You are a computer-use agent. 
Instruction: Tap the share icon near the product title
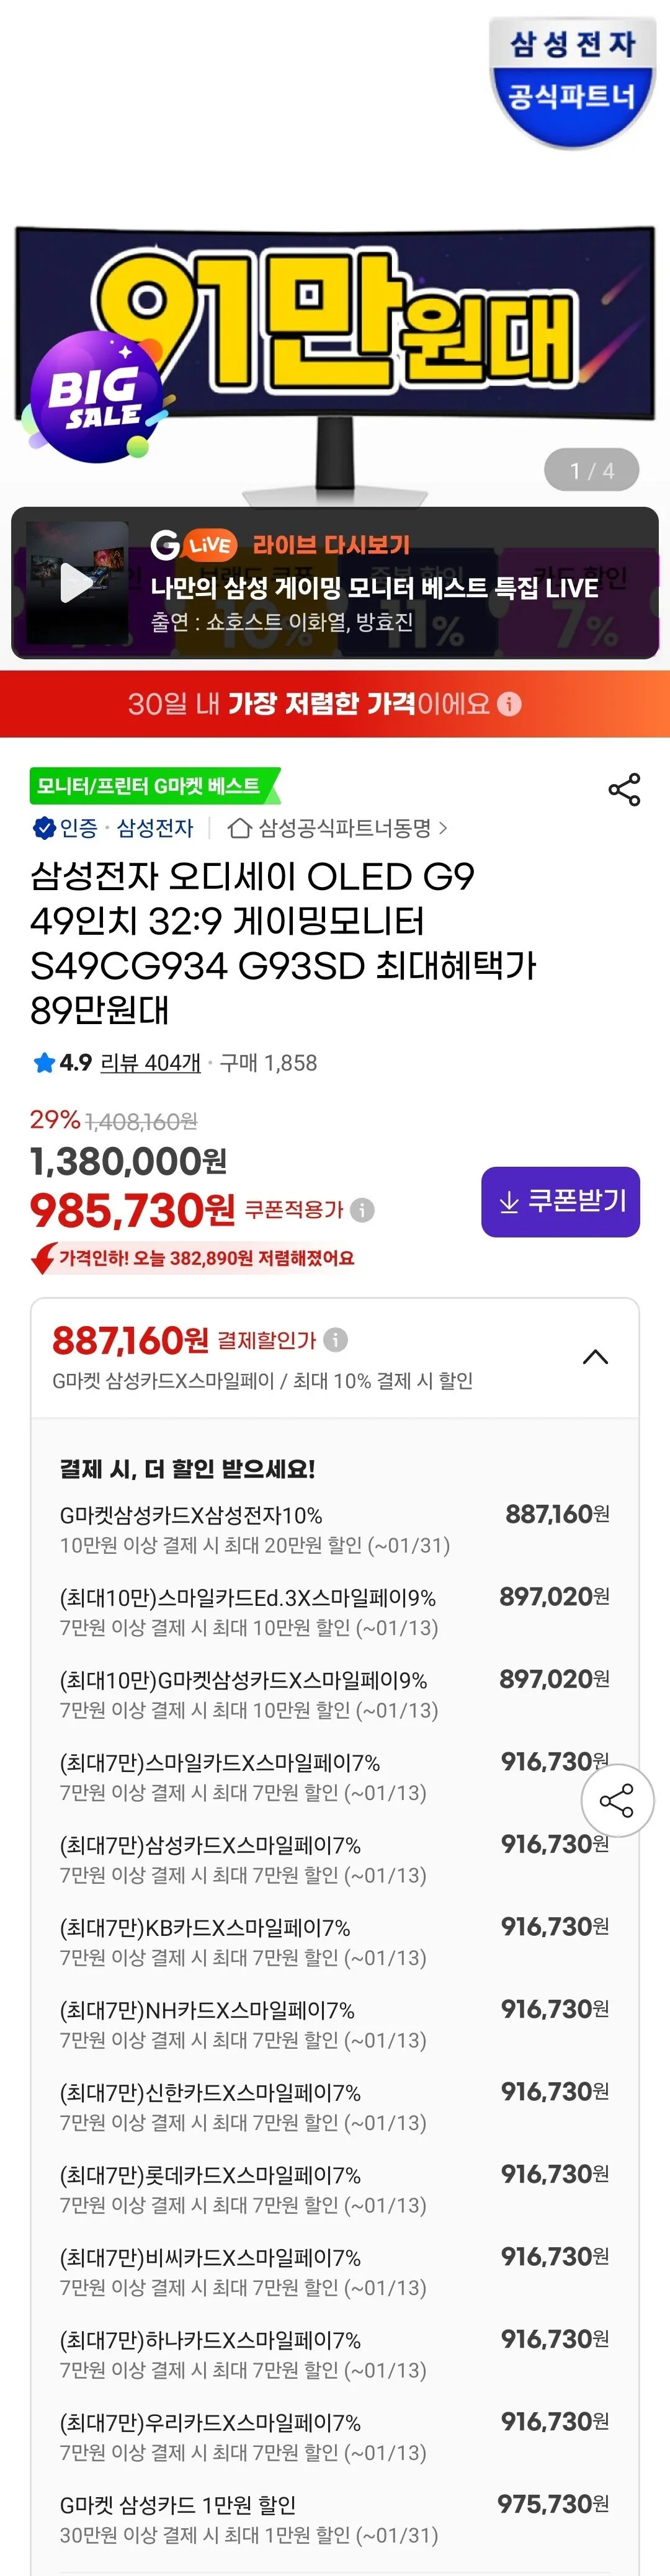pyautogui.click(x=623, y=789)
